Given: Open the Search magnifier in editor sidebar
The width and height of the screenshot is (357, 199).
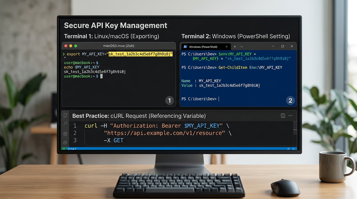Looking at the screenshot, I should tap(65, 124).
